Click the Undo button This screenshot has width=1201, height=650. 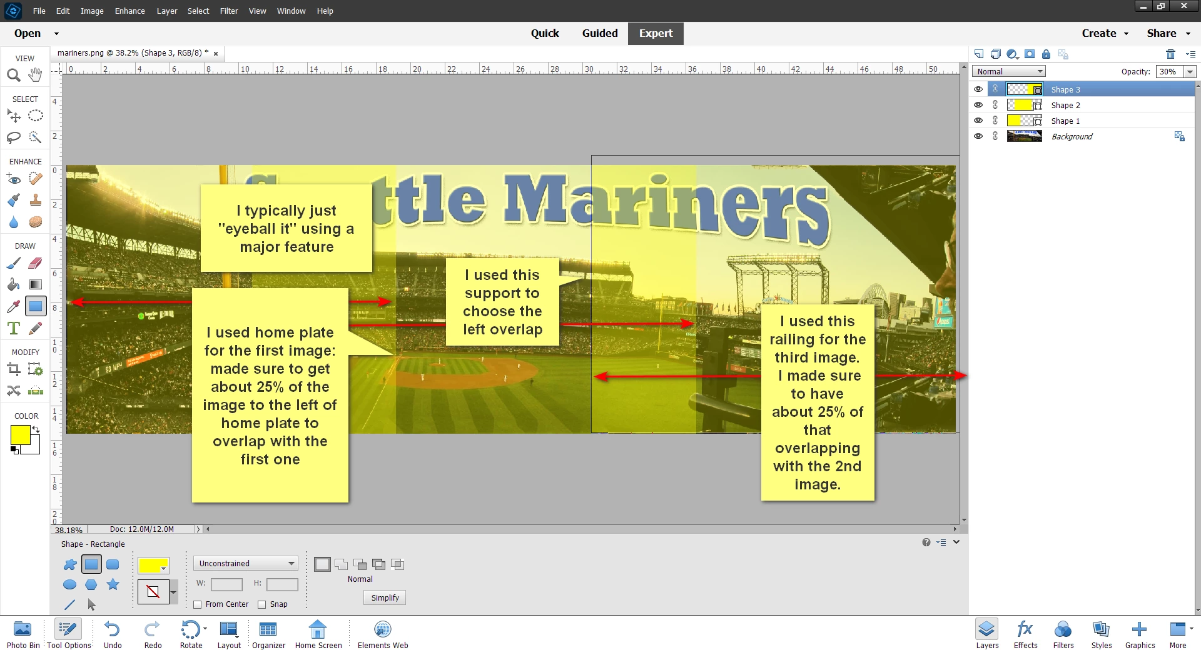point(113,634)
